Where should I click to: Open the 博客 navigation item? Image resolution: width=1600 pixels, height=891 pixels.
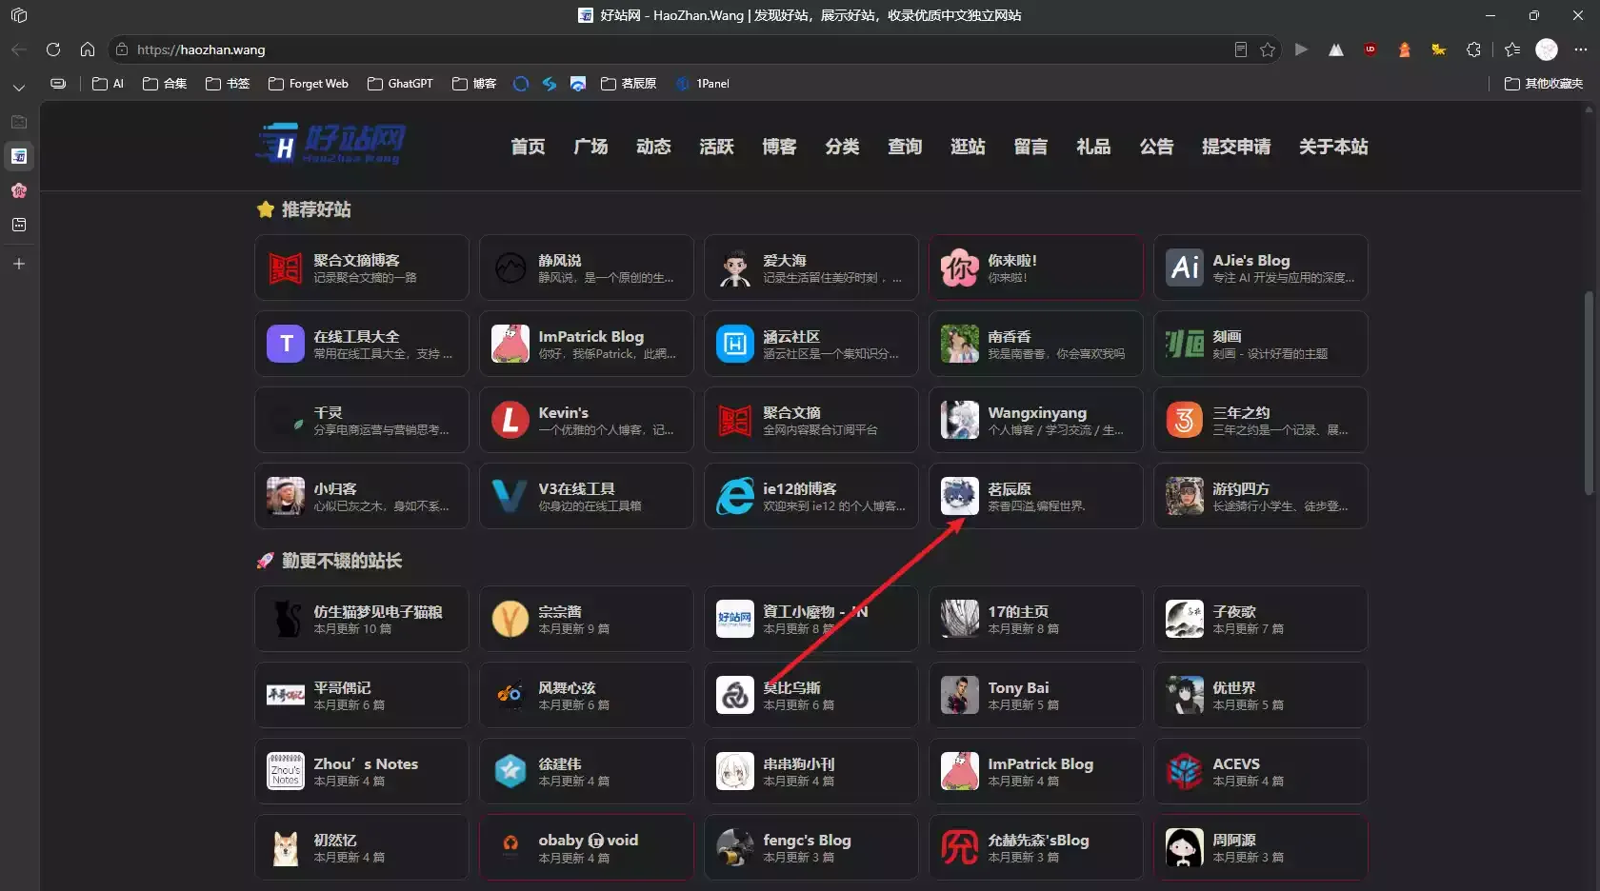[779, 147]
